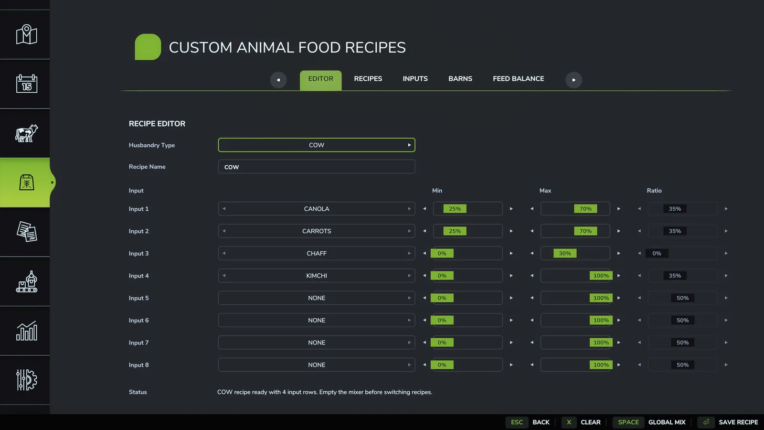Open the production factory icon in sidebar

click(x=26, y=281)
